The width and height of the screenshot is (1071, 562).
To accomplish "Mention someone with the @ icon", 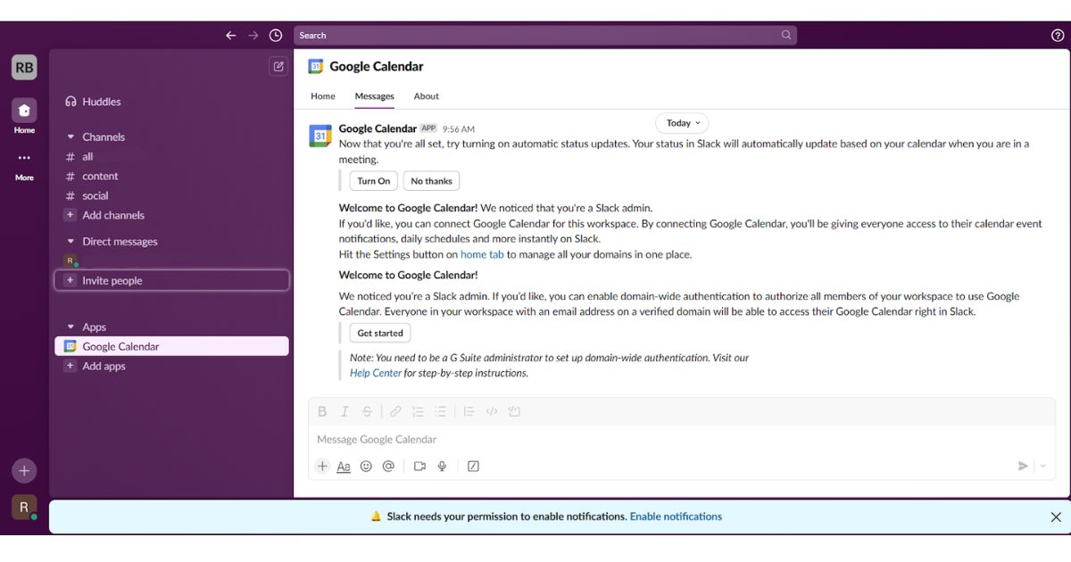I will (388, 466).
